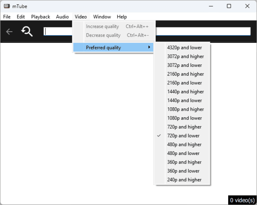The image size is (257, 205).
Task: Open the Window menu
Action: click(x=102, y=17)
